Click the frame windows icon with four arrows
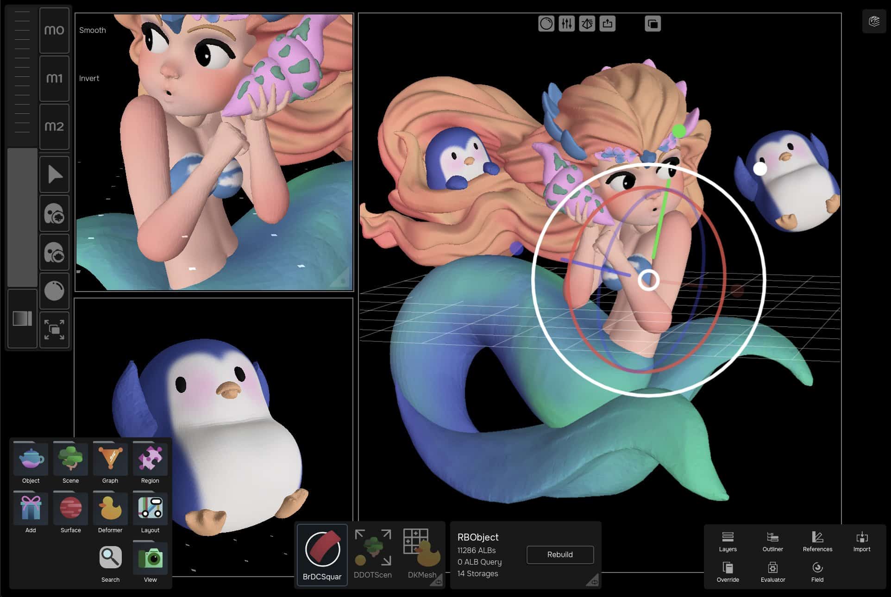The width and height of the screenshot is (891, 597). coord(54,330)
